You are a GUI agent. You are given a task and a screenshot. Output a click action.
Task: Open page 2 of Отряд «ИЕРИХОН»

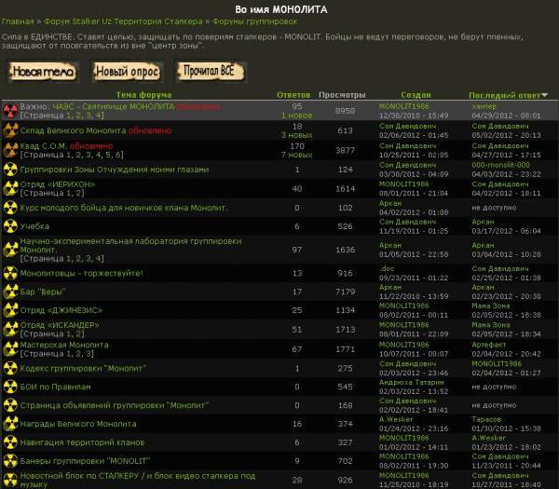point(80,193)
